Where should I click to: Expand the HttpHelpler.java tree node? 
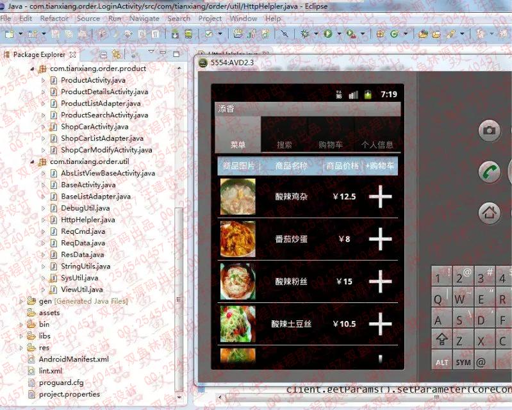point(43,220)
